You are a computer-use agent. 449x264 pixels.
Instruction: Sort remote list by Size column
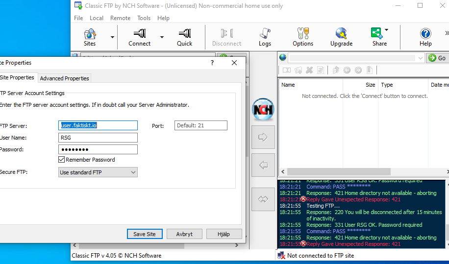(360, 85)
